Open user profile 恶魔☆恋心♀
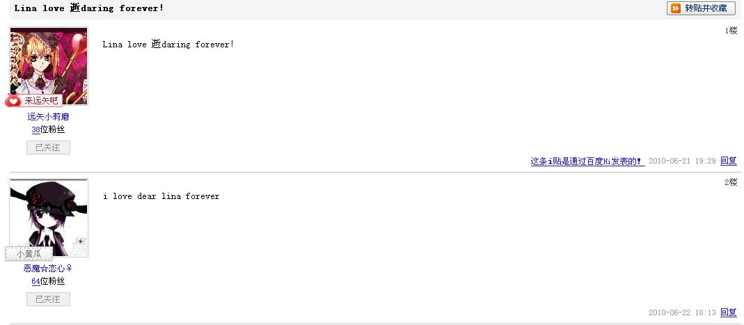This screenshot has width=744, height=325. point(48,269)
